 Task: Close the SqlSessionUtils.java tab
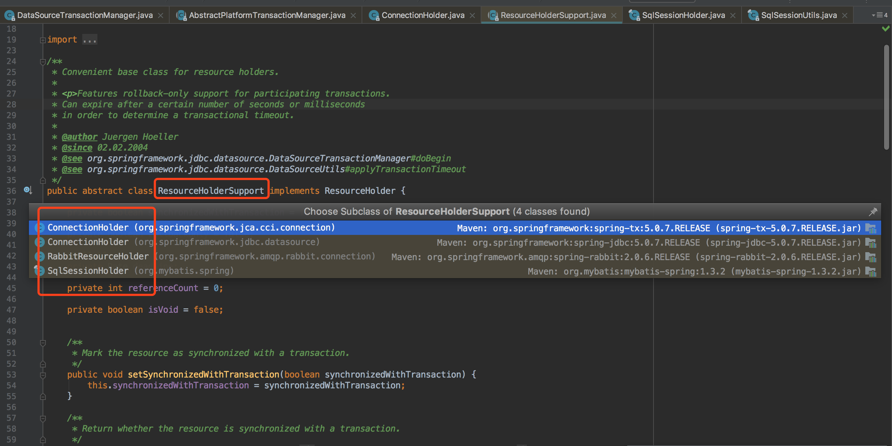845,15
